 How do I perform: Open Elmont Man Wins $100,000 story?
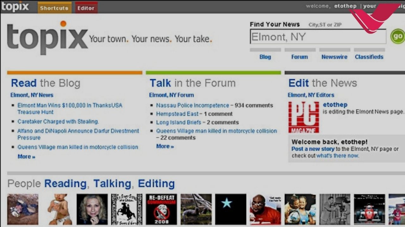70,108
